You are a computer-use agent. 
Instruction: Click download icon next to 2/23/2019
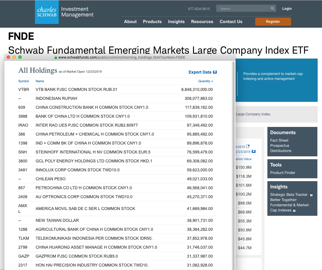tap(253, 151)
